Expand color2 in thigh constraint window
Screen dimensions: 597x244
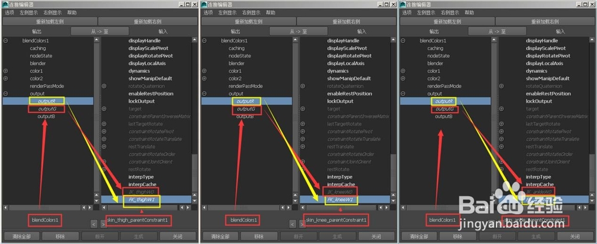pos(5,78)
